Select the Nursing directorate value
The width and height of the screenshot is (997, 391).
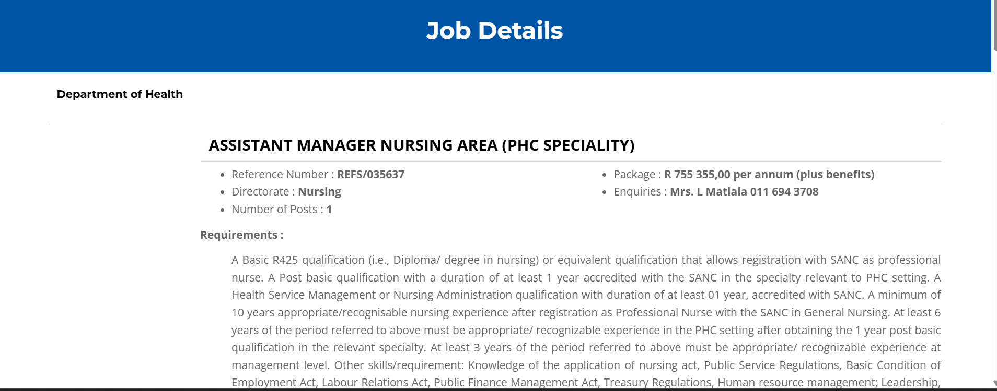point(319,191)
